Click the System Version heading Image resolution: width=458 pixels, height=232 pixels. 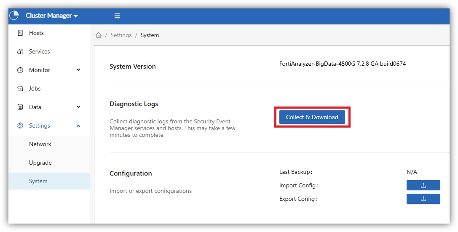[x=133, y=67]
